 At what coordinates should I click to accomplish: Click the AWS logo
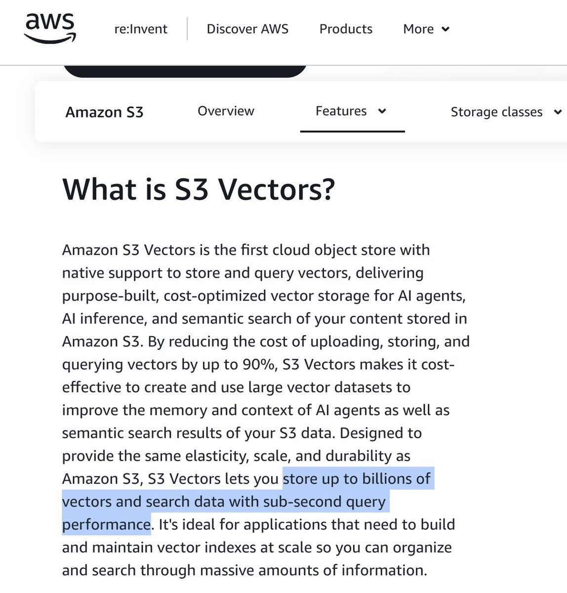point(50,28)
